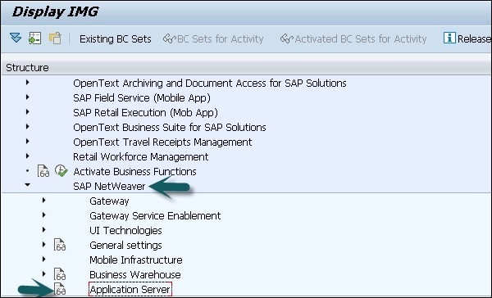Expand the UI Technologies node

(x=44, y=230)
